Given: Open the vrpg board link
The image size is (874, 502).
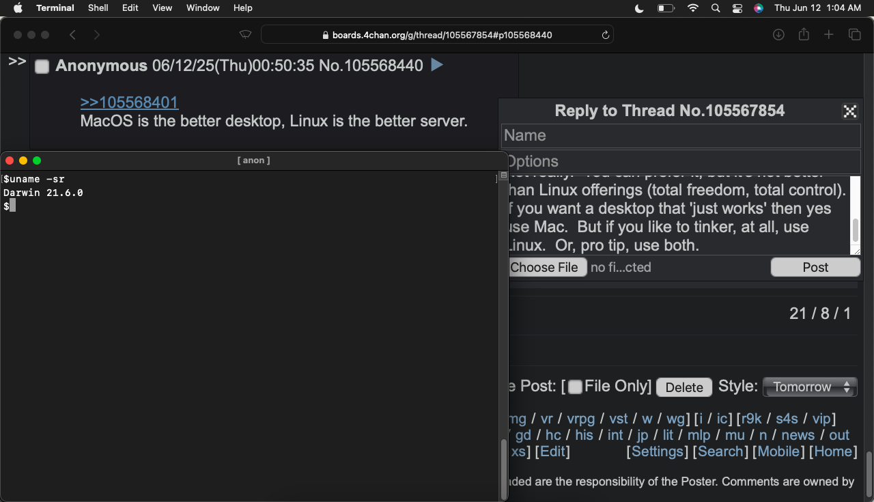Looking at the screenshot, I should (x=581, y=419).
